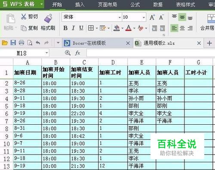215x170 pixels.
Task: Select cell containing 22:20
Action: [x=84, y=113]
